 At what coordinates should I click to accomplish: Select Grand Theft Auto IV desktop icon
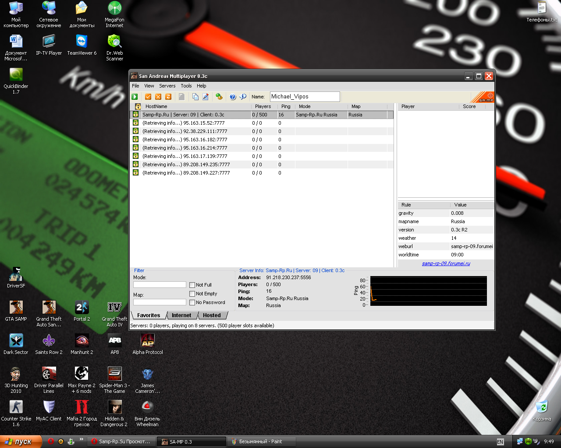pos(114,314)
